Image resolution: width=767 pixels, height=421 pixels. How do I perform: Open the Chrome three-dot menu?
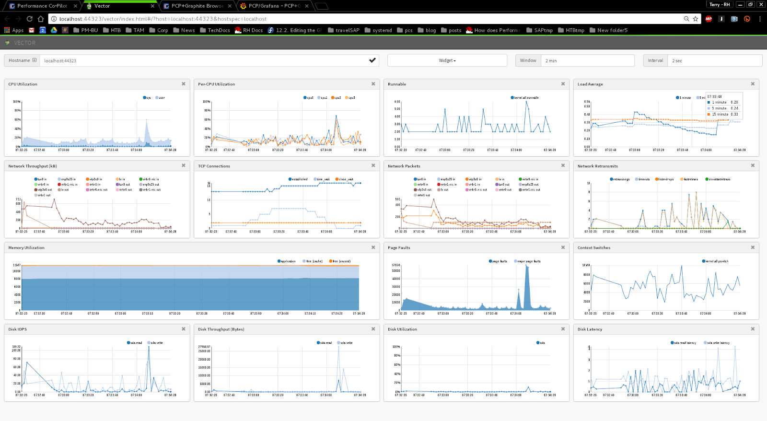[760, 19]
